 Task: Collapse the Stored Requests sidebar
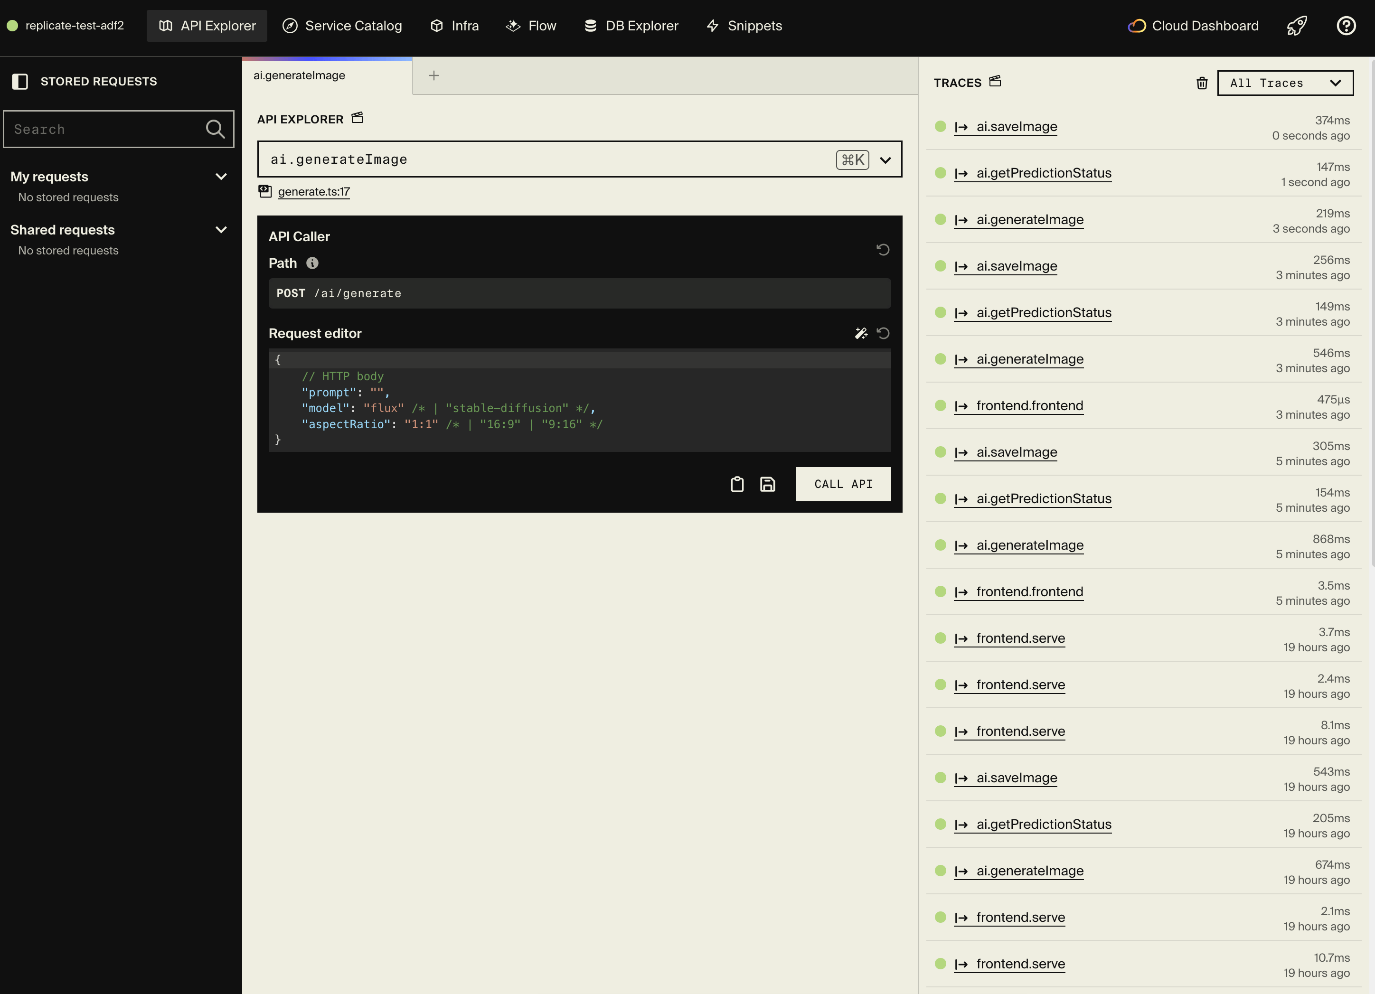(x=20, y=81)
